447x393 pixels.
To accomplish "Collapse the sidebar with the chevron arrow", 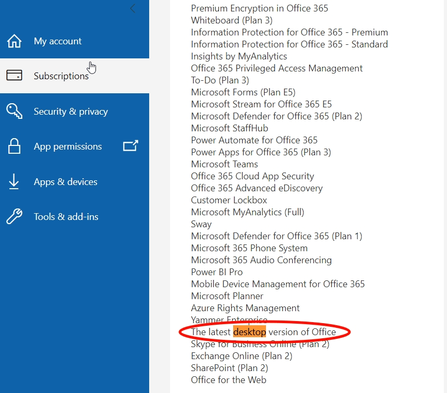I will 132,8.
